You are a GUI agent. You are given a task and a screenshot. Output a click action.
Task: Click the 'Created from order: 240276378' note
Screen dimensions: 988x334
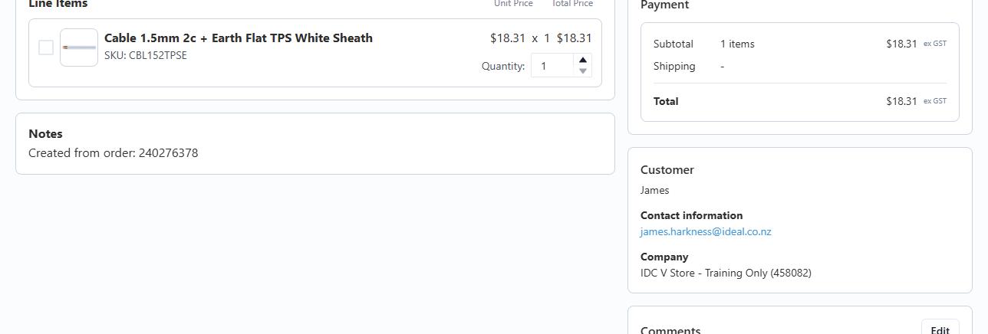tap(113, 153)
